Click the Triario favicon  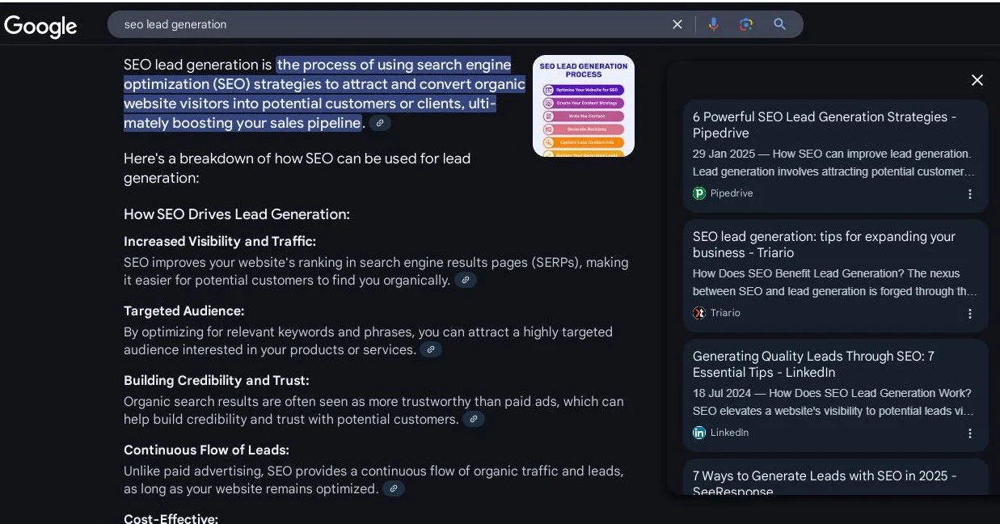point(699,313)
